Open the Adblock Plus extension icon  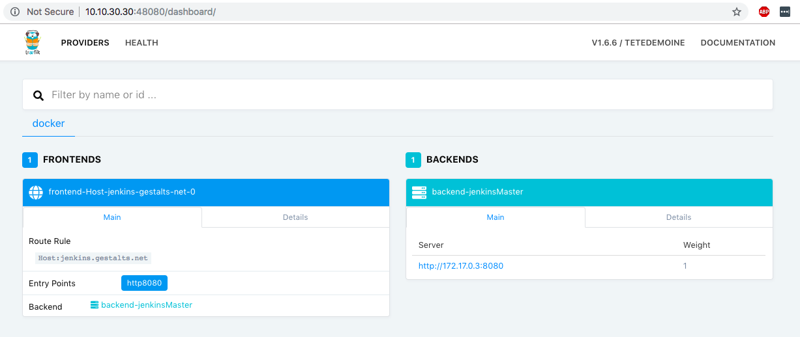tap(763, 12)
